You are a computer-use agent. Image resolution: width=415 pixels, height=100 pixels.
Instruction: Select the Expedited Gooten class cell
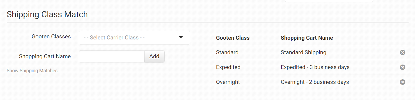click(x=228, y=67)
